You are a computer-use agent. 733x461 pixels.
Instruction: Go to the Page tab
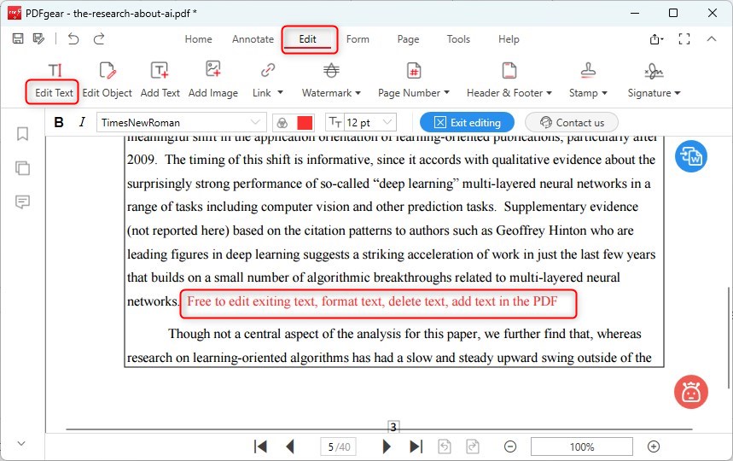pos(408,39)
